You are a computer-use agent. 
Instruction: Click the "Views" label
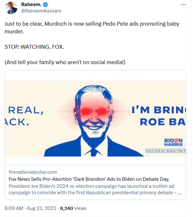(80, 208)
